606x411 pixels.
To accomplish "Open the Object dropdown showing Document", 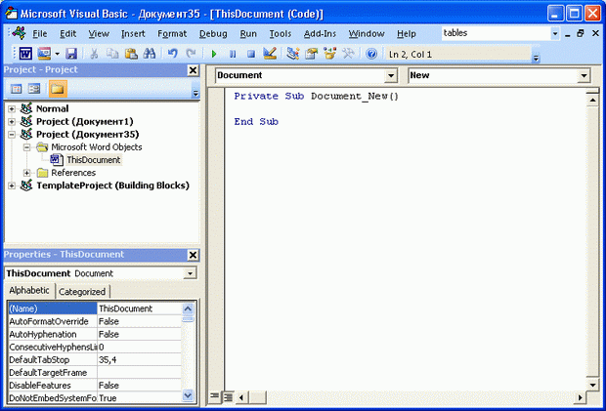I will [391, 75].
